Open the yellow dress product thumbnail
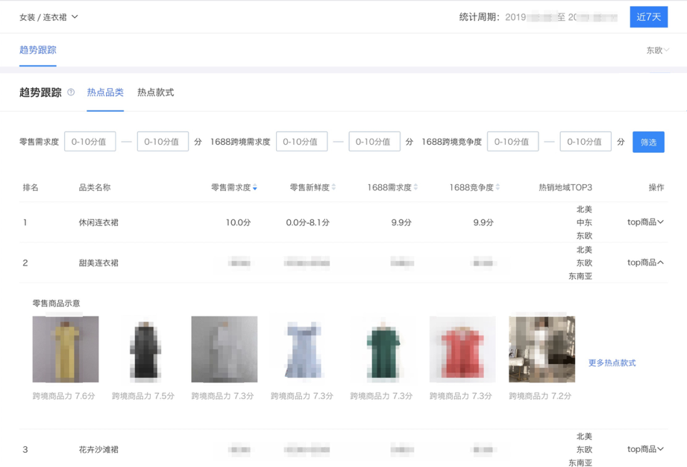The width and height of the screenshot is (687, 467). point(65,348)
